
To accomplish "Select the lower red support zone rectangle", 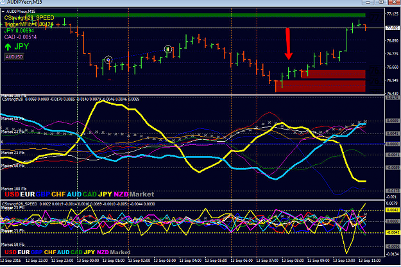I will [x=320, y=86].
